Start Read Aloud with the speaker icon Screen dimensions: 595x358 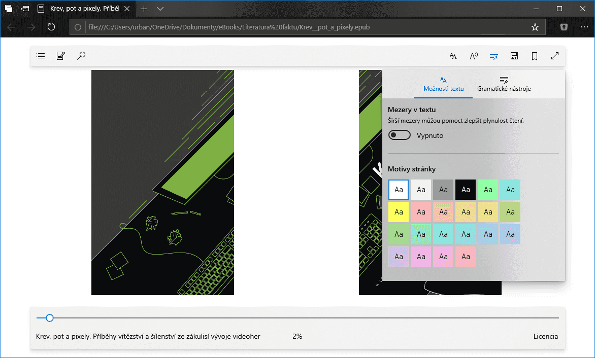pos(474,56)
